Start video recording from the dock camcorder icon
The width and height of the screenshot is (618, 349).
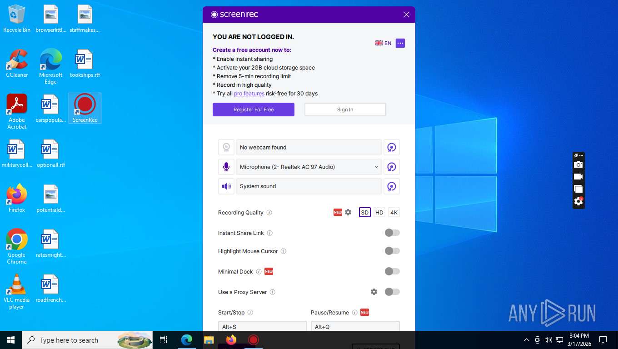(578, 177)
